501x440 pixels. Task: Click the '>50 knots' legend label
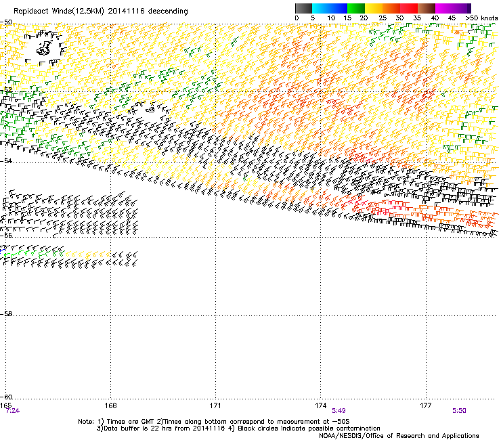(x=481, y=18)
